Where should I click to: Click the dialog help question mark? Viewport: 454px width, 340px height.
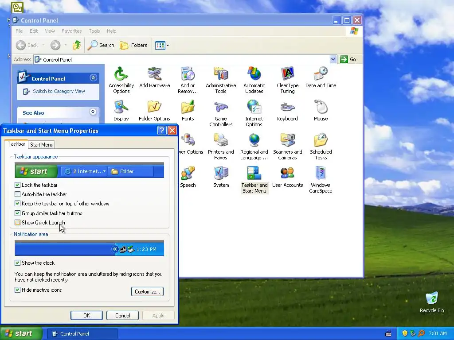pos(162,131)
